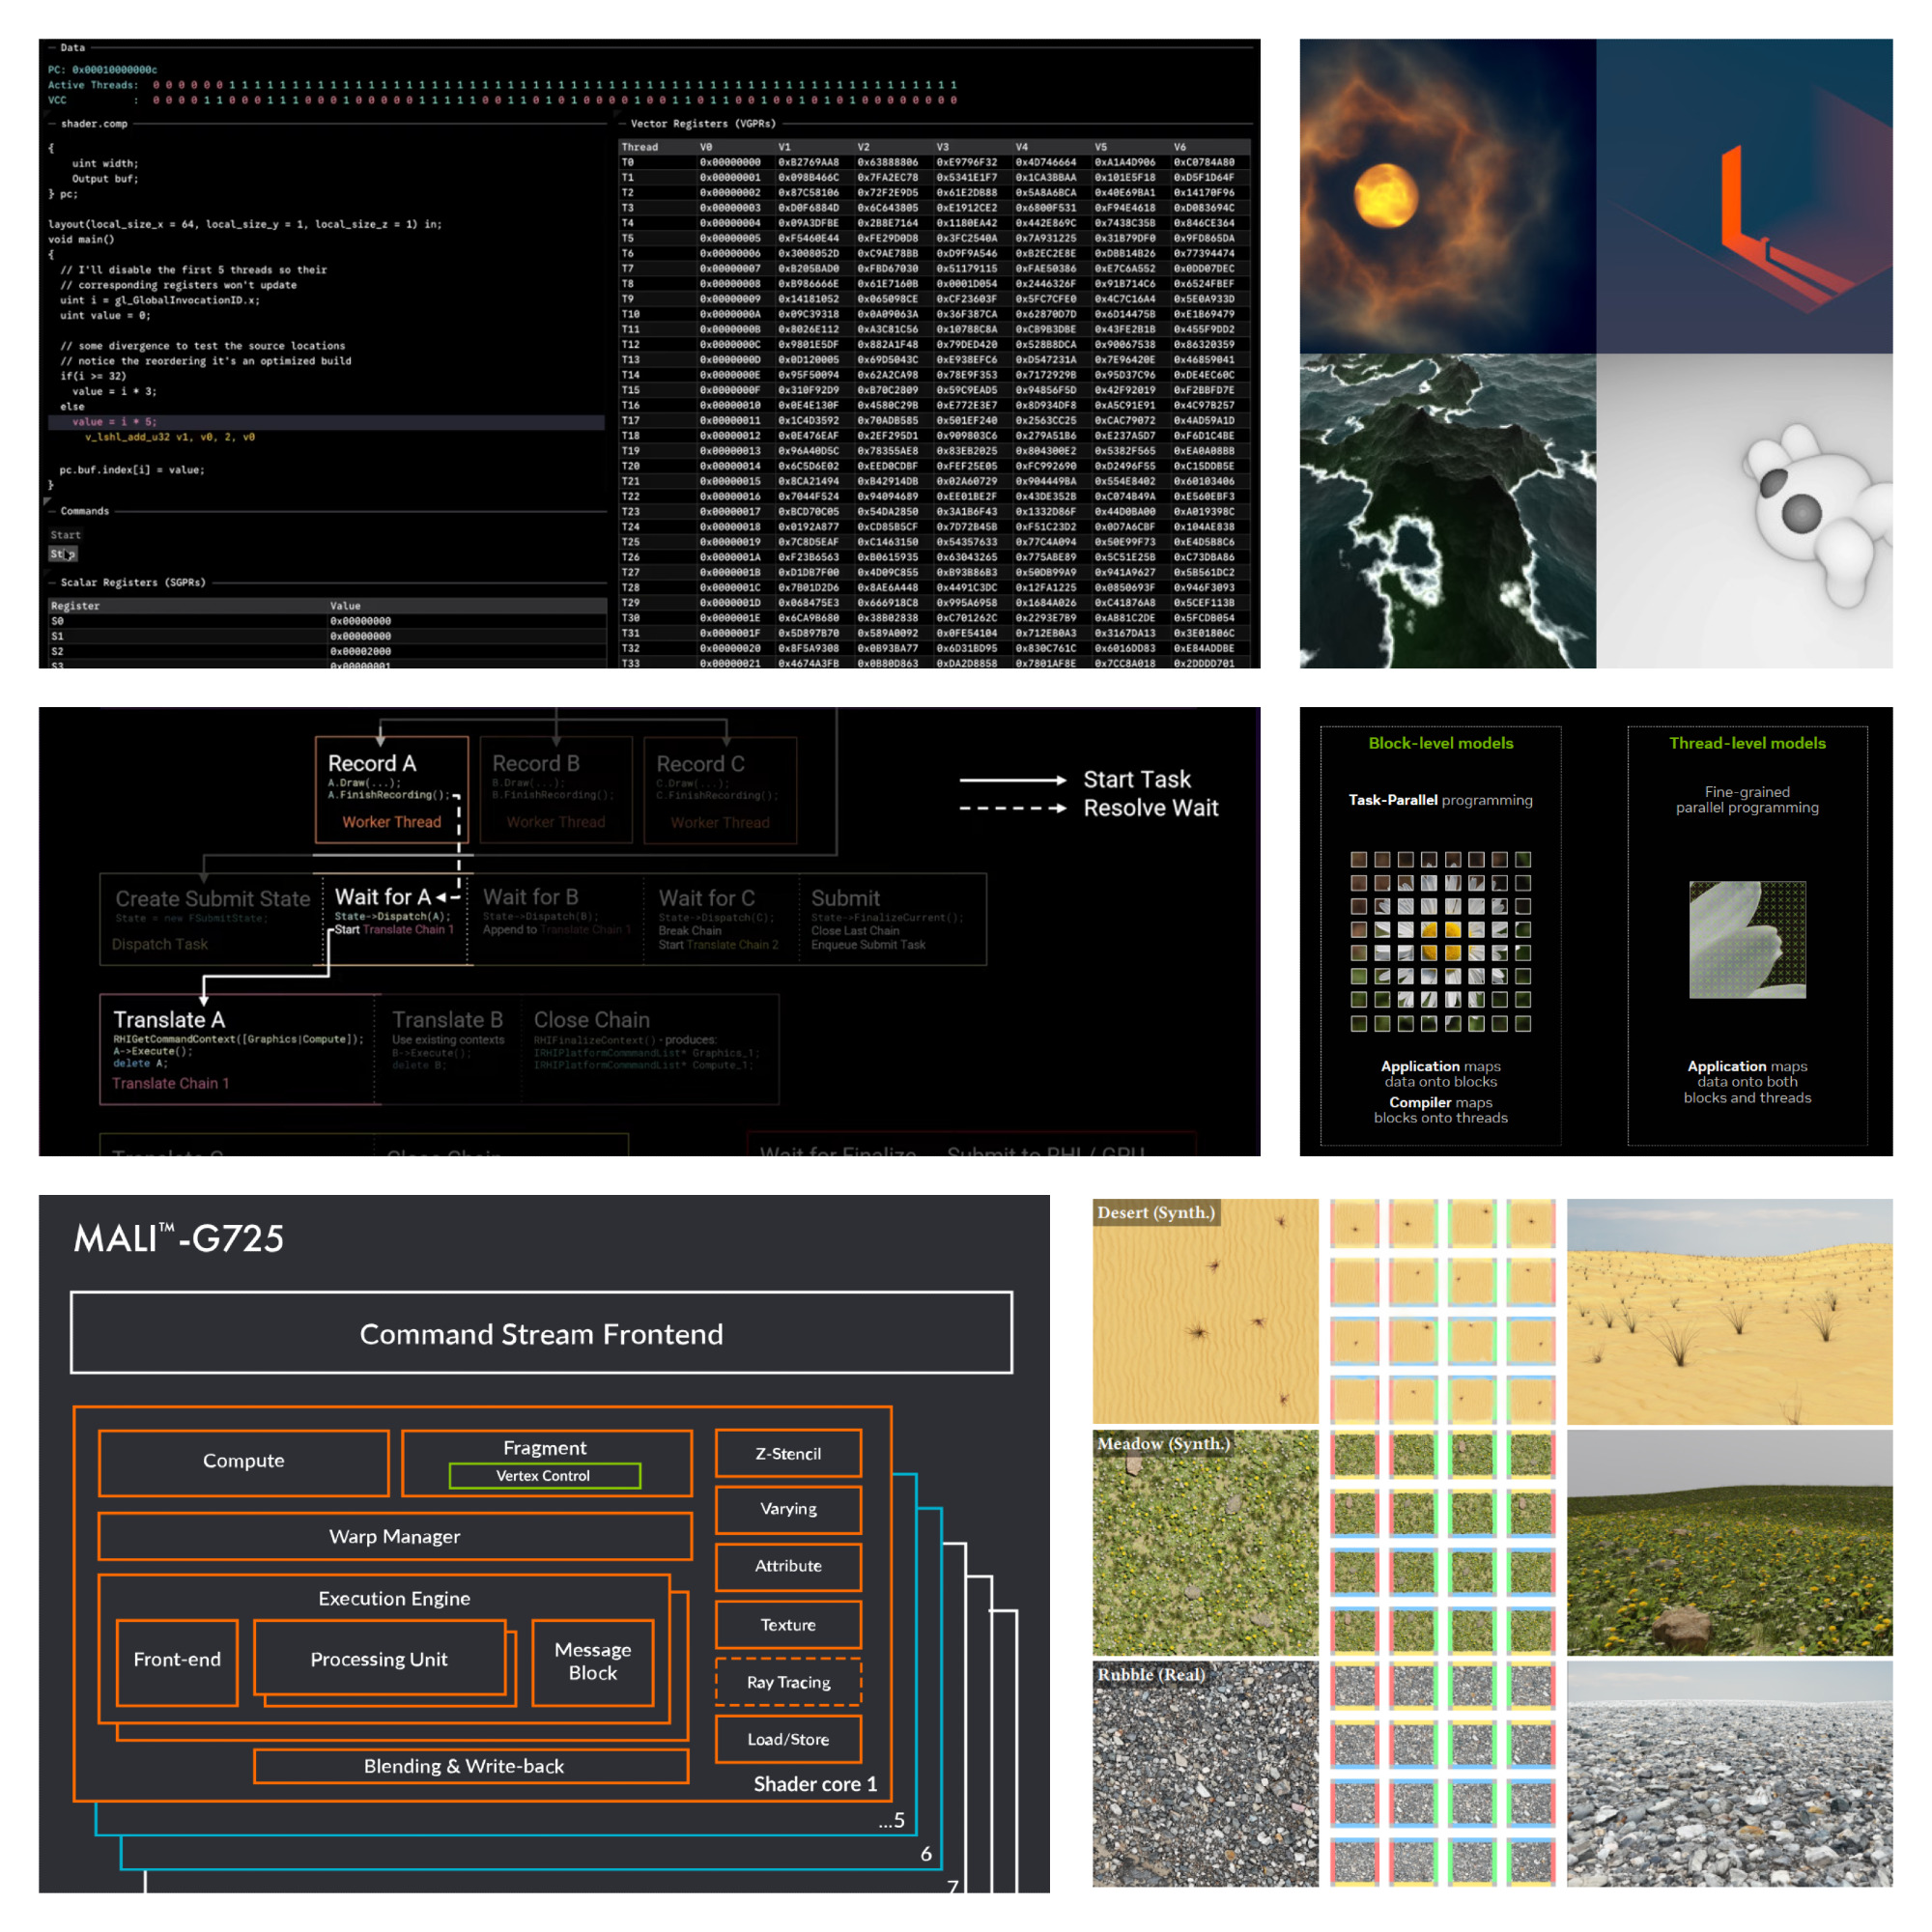This screenshot has width=1932, height=1932.
Task: Click the Translate A block
Action: coord(238,1048)
